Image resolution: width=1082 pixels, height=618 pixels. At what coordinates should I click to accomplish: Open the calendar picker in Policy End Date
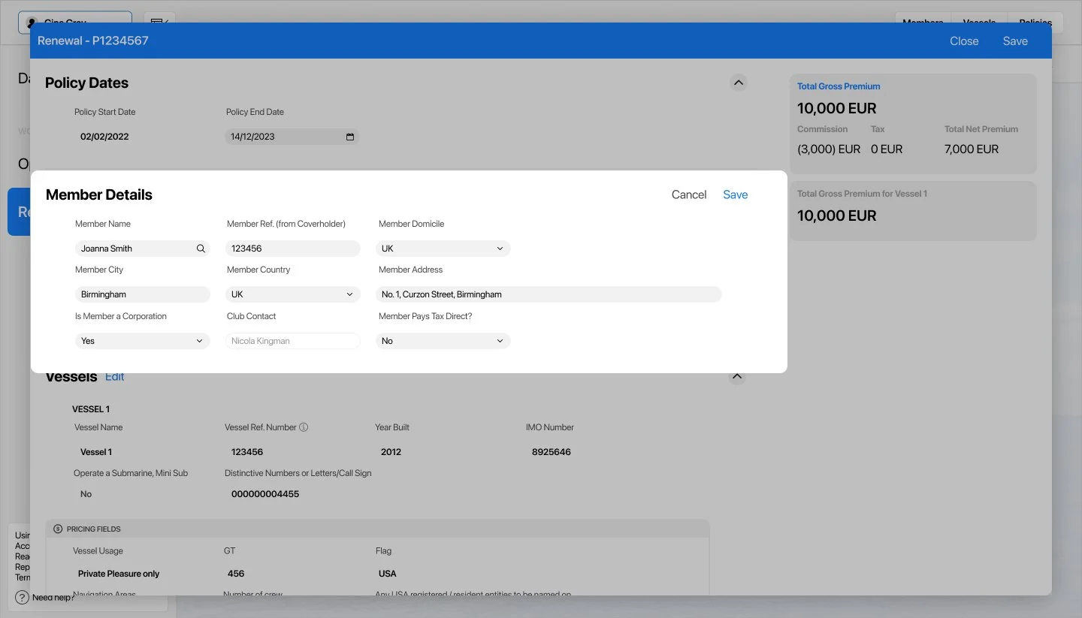coord(350,137)
